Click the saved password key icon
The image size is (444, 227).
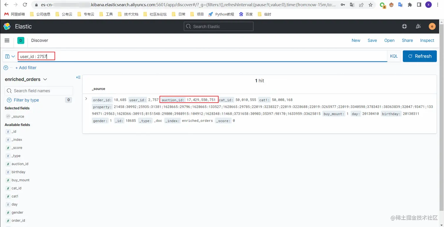[343, 5]
